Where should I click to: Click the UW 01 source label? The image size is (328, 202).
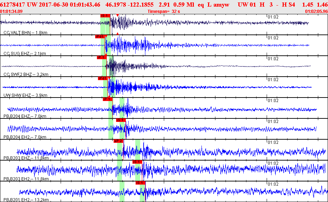click(x=247, y=5)
